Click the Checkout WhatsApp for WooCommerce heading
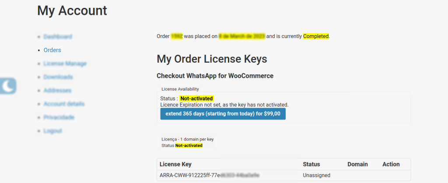 click(215, 76)
